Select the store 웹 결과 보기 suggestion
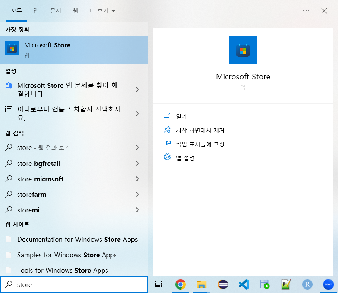The height and width of the screenshot is (293, 338). 44,148
